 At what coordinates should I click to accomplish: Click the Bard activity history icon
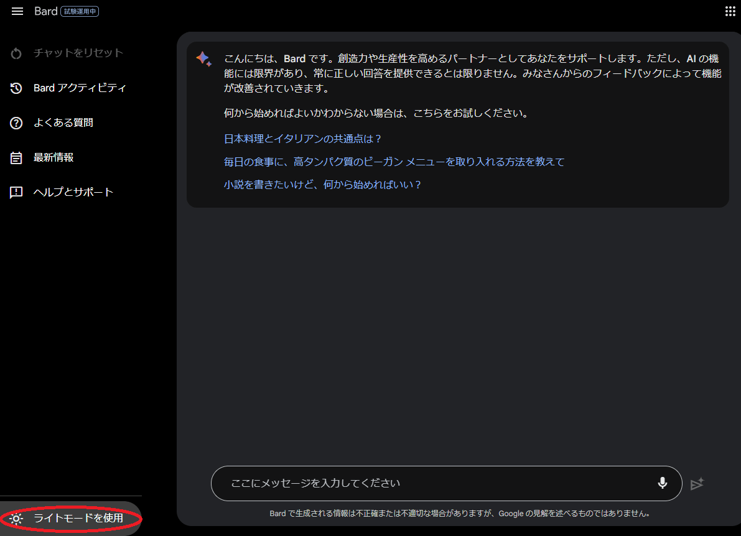[x=16, y=88]
